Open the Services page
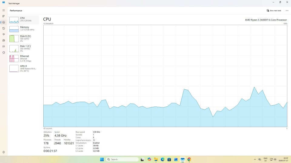This screenshot has height=163, width=291. coord(4,53)
